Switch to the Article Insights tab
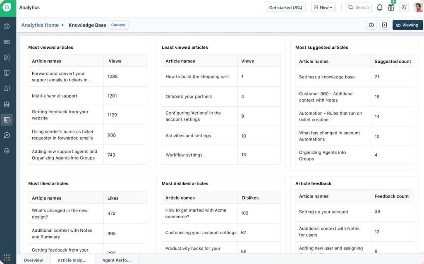 tap(72, 260)
